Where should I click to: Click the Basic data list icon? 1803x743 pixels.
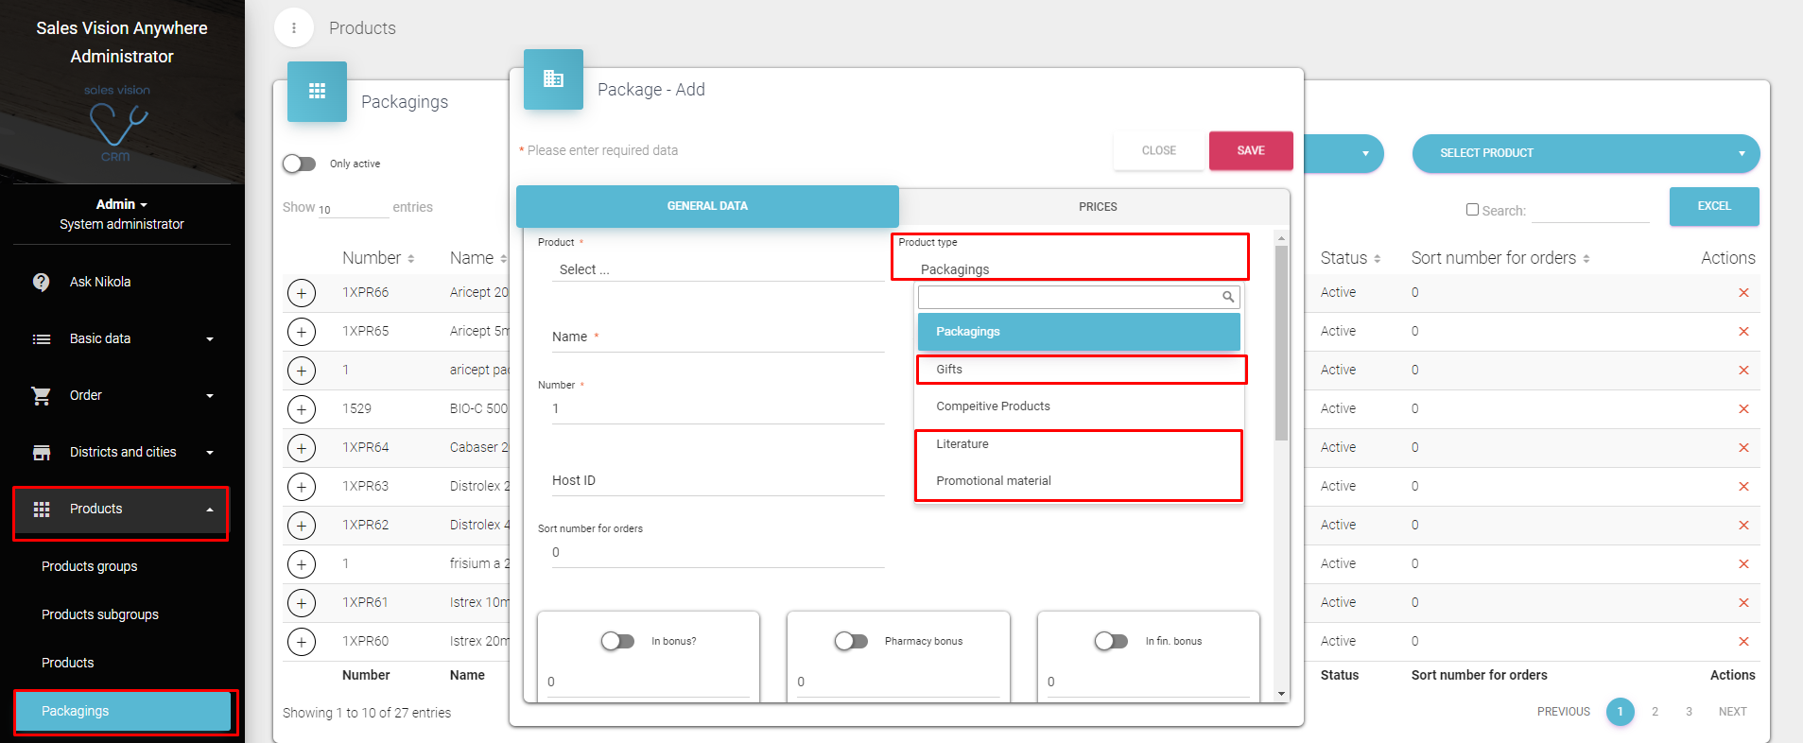[42, 339]
